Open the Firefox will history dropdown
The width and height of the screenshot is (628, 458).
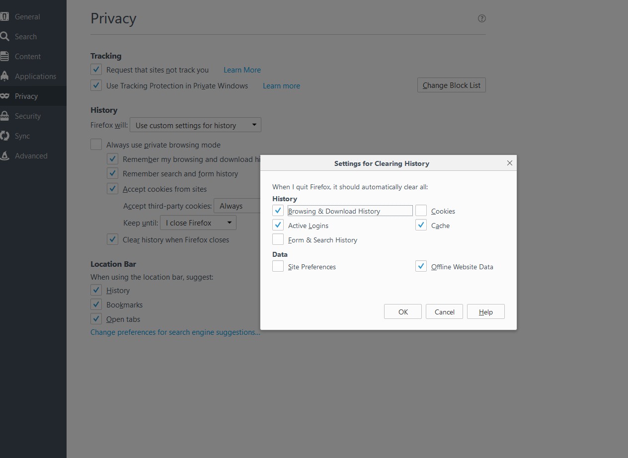[x=195, y=125]
